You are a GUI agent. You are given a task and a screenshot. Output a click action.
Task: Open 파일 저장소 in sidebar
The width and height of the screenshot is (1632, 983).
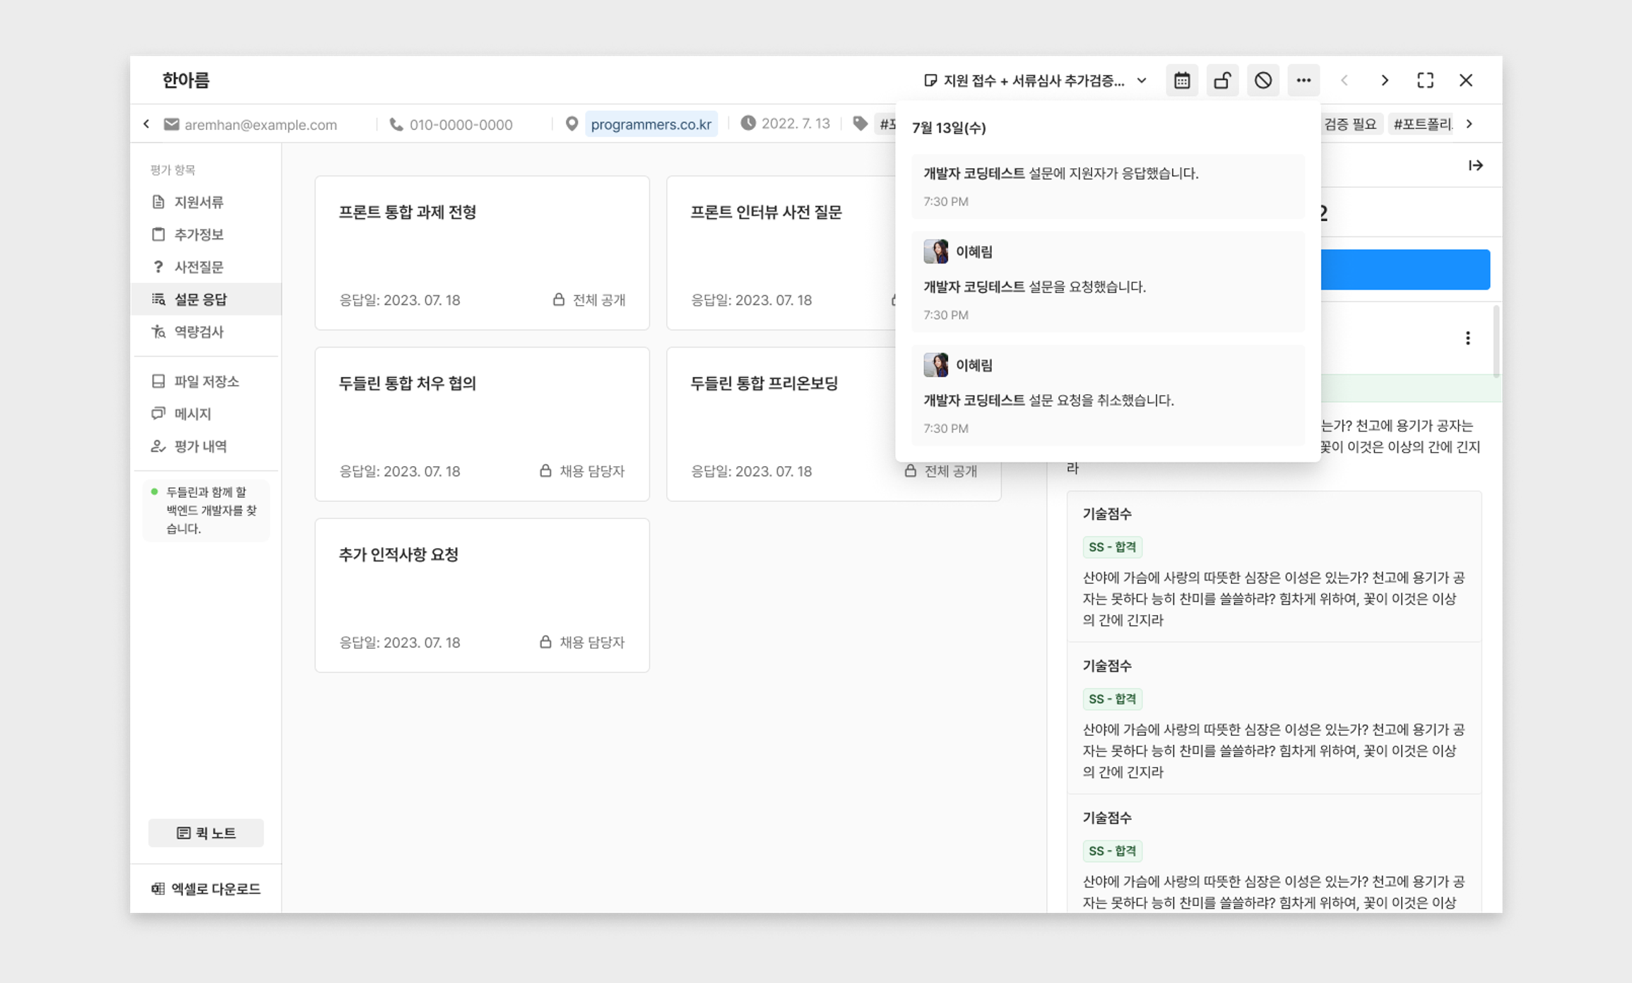(206, 381)
